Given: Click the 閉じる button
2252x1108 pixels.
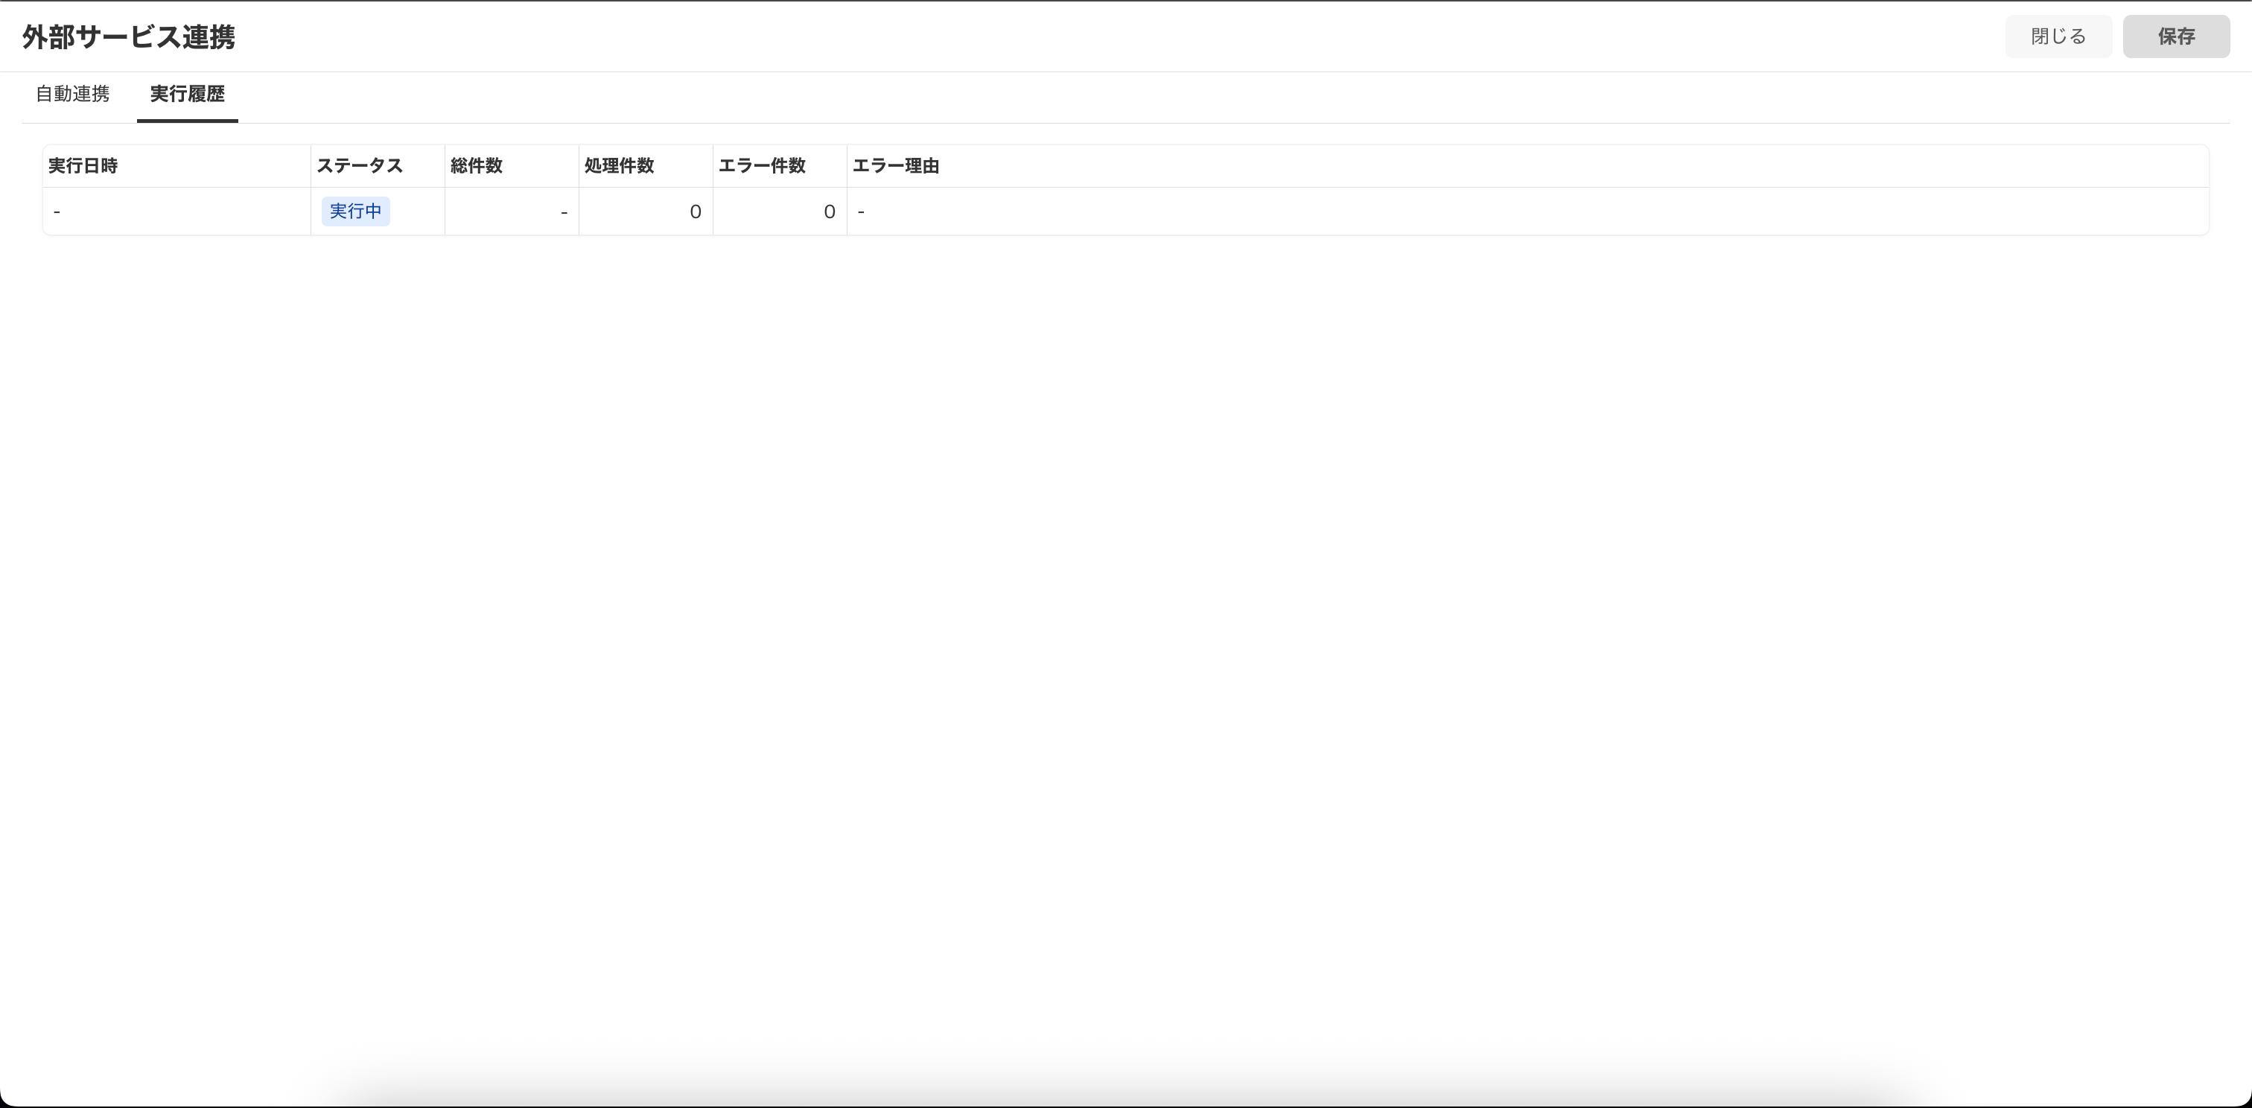Looking at the screenshot, I should coord(2058,36).
